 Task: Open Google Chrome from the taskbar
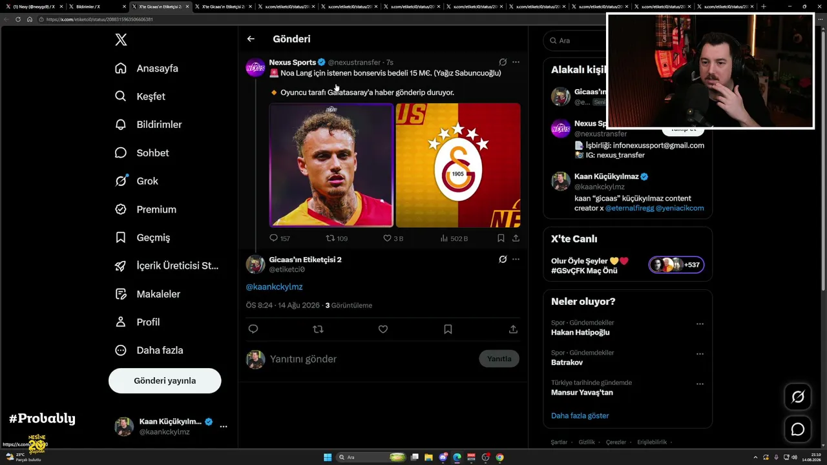(x=499, y=457)
